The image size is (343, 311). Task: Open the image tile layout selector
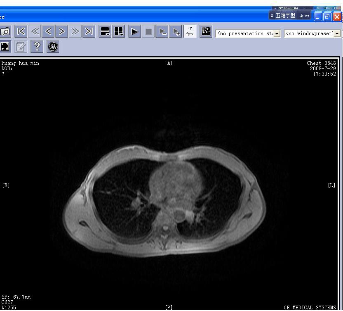click(119, 31)
